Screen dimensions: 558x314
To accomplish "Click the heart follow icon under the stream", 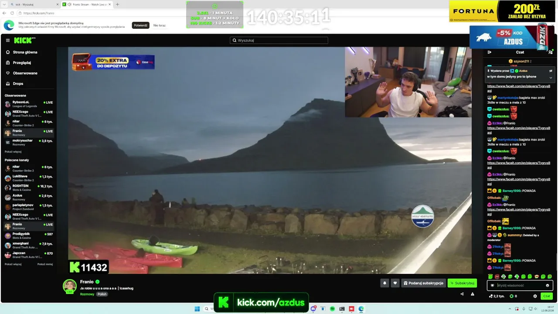I will [x=395, y=283].
